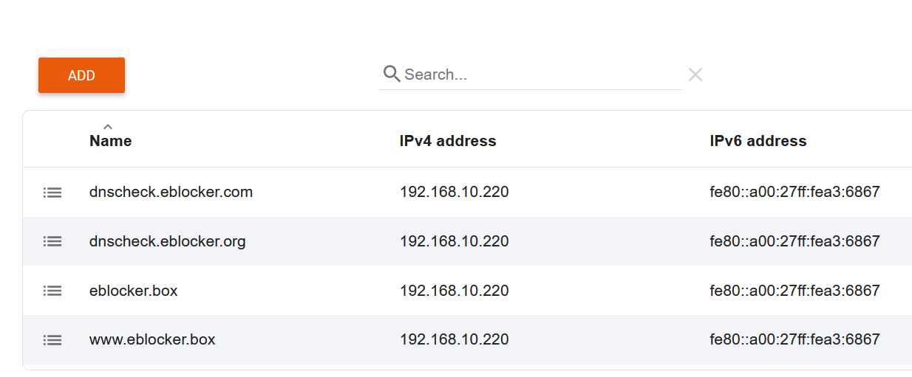Clear search with the X icon
Viewport: 912px width, 377px height.
pyautogui.click(x=695, y=75)
